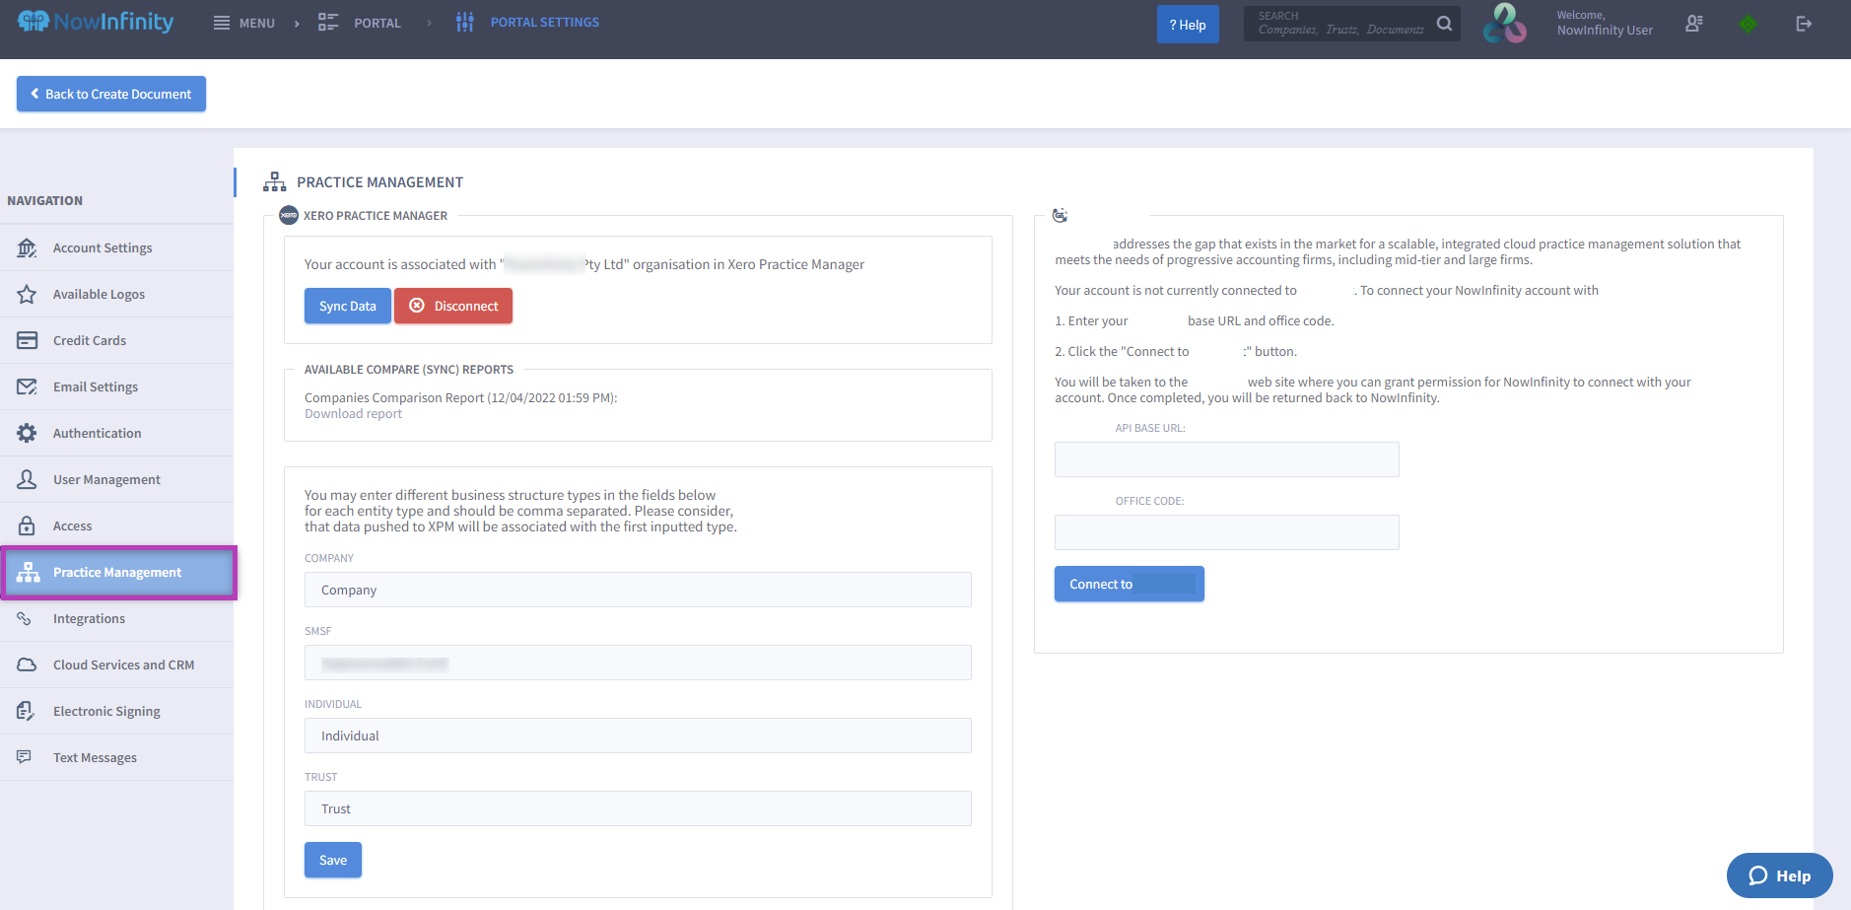
Task: Click MENU text in top bar
Action: (x=257, y=23)
